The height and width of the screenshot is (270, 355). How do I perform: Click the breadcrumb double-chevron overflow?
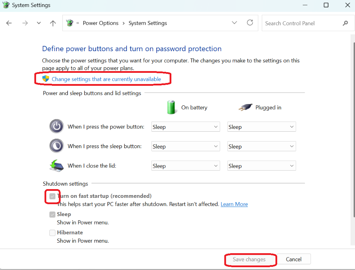click(x=78, y=23)
